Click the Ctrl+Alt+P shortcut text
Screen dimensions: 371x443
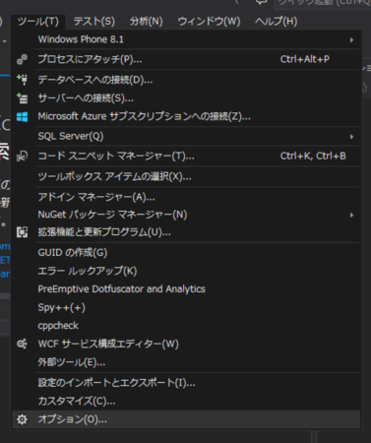tap(305, 59)
